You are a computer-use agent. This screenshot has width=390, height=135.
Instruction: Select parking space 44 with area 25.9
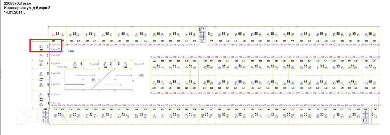[x=41, y=85]
